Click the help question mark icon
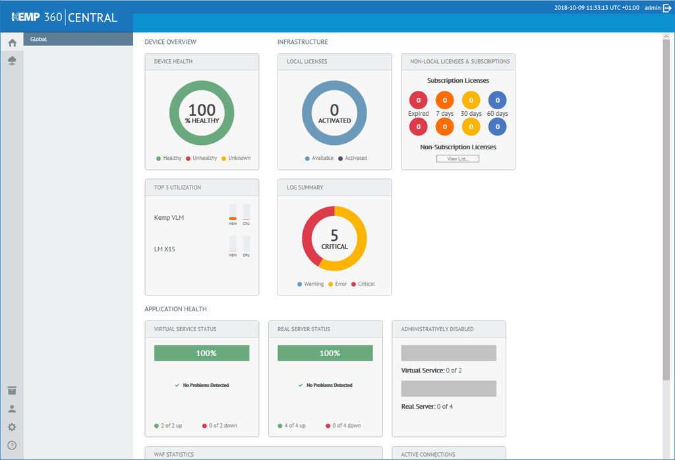 pos(11,446)
